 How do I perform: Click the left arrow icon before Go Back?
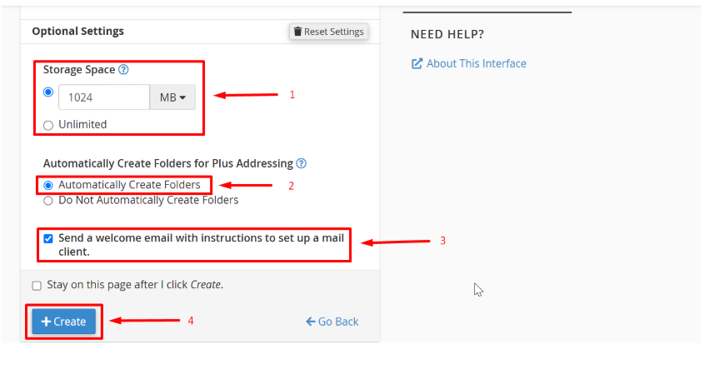pyautogui.click(x=310, y=322)
